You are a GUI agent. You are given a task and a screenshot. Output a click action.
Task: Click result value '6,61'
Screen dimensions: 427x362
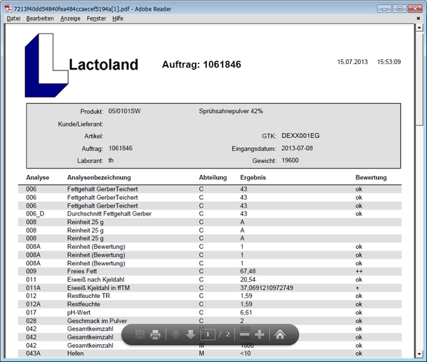tap(246, 312)
